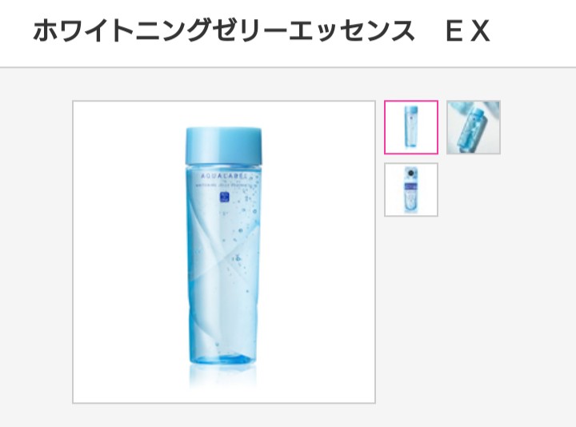The height and width of the screenshot is (427, 576).
Task: Click the divider line under the title
Action: (288, 67)
